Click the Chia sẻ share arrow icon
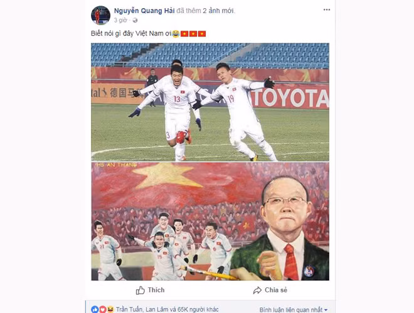The width and height of the screenshot is (414, 313). point(257,290)
